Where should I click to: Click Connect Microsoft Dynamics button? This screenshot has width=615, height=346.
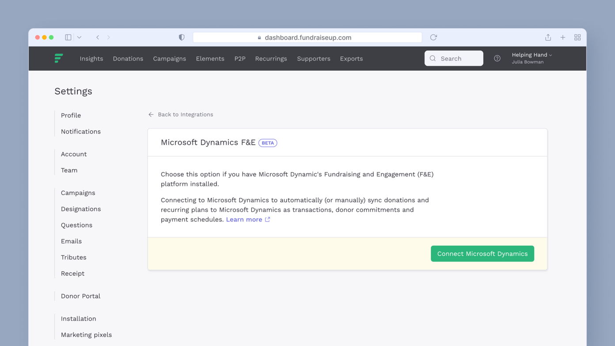click(482, 254)
